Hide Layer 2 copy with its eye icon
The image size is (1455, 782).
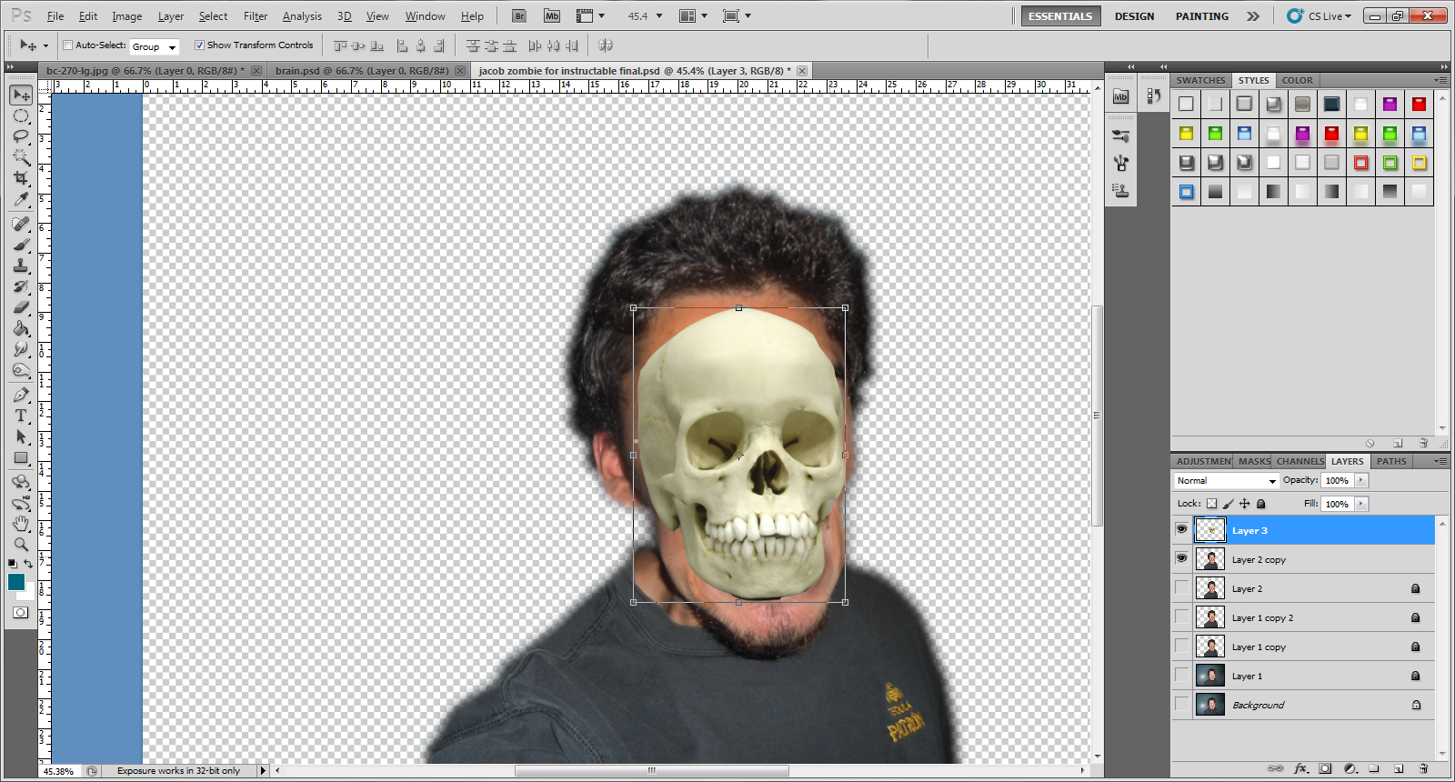pyautogui.click(x=1181, y=558)
